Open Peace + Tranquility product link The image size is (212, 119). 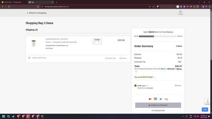pyautogui.click(x=61, y=42)
